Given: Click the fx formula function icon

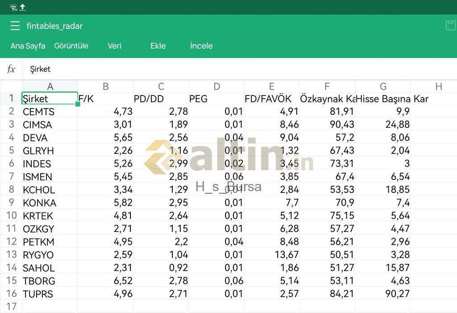Looking at the screenshot, I should point(11,69).
